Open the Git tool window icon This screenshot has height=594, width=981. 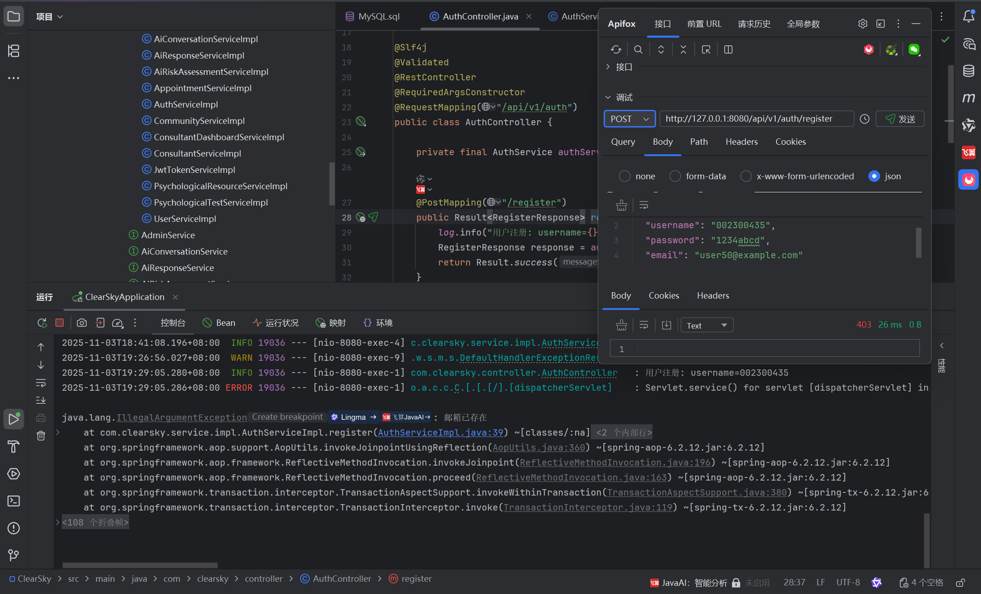tap(14, 555)
